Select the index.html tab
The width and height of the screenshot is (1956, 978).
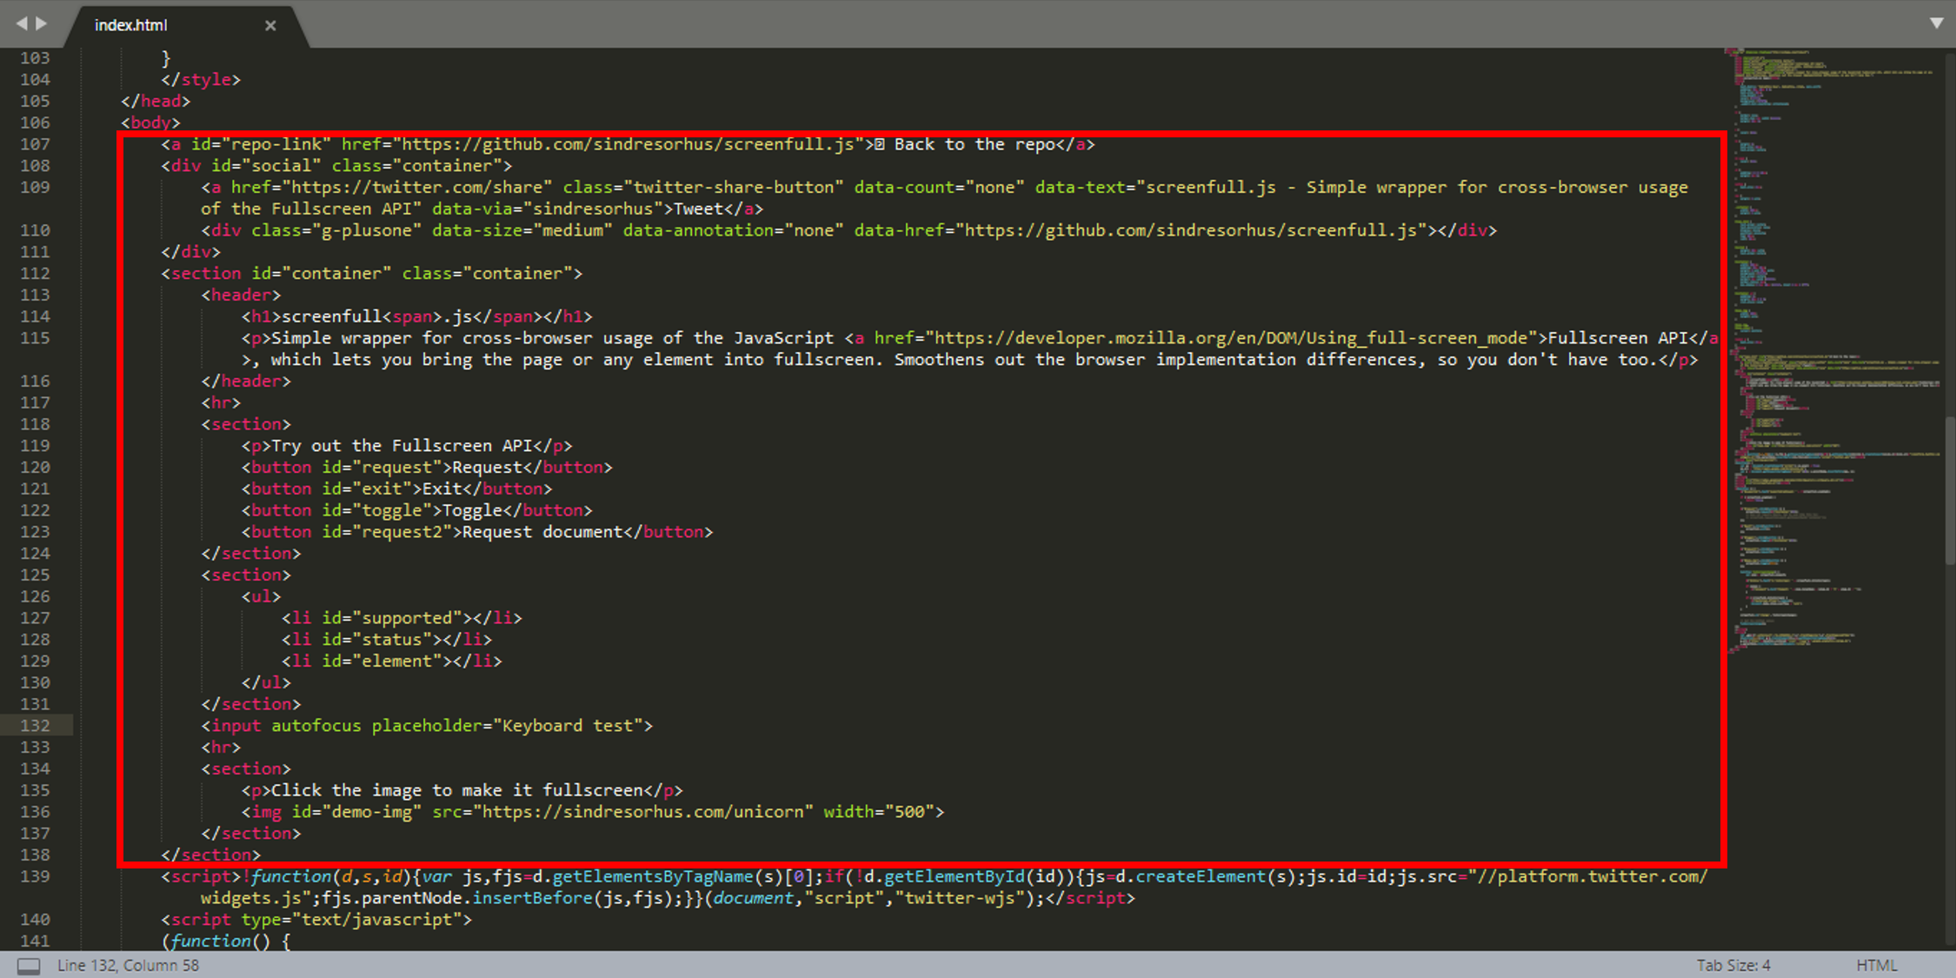131,25
